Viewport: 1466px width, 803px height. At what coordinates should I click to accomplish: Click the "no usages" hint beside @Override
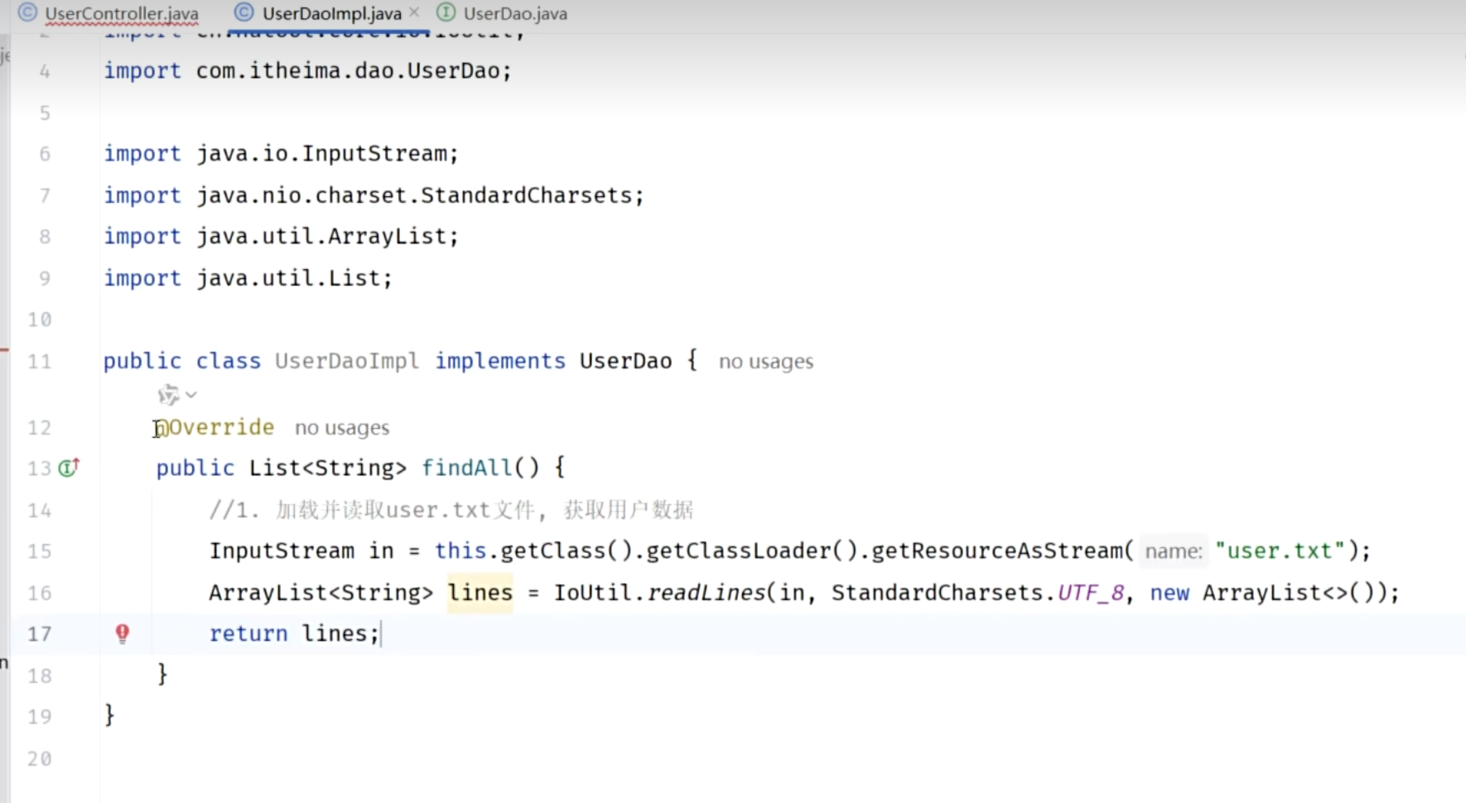click(x=341, y=428)
